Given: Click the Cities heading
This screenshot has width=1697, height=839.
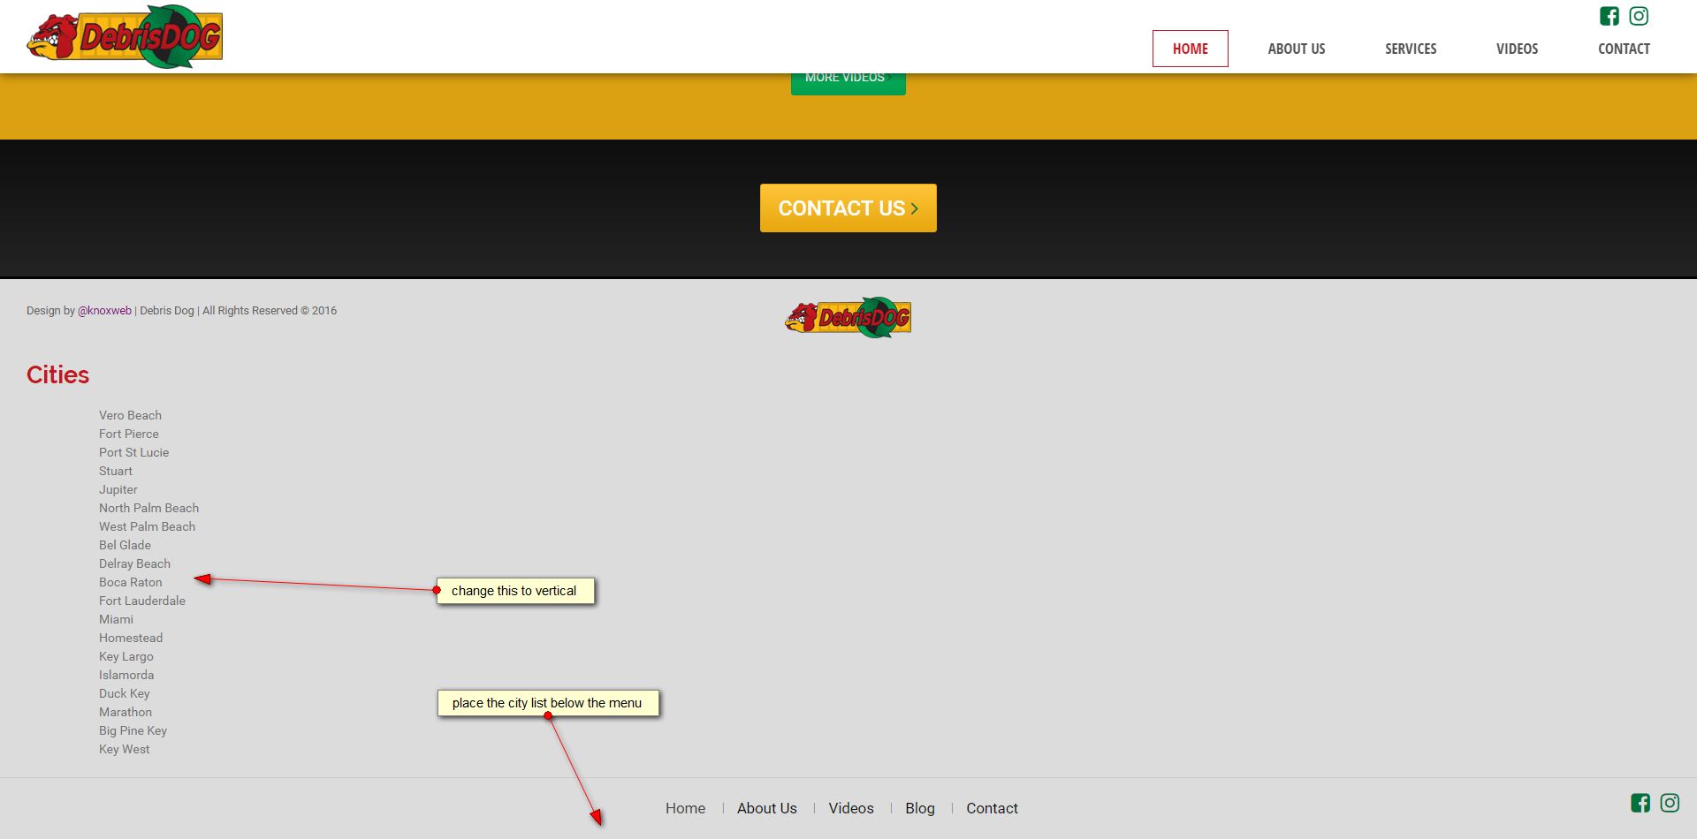Looking at the screenshot, I should point(58,374).
